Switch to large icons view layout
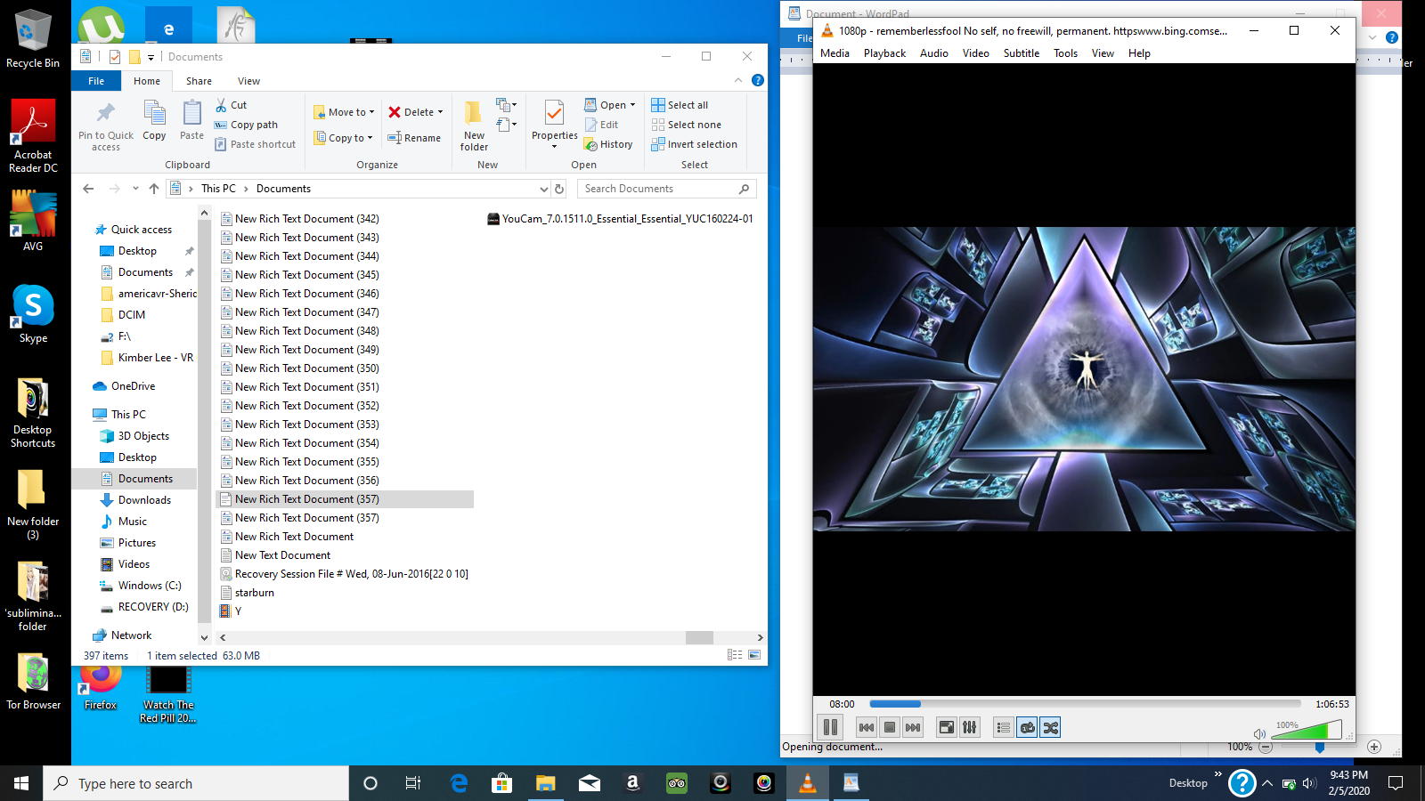The image size is (1425, 801). pyautogui.click(x=754, y=655)
